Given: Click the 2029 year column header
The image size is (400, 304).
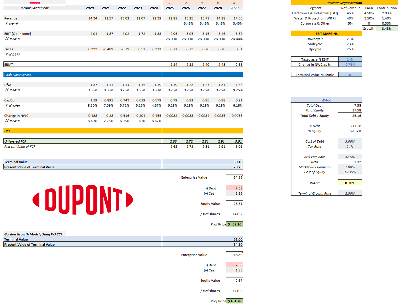Looking at the screenshot, I should pos(235,8).
